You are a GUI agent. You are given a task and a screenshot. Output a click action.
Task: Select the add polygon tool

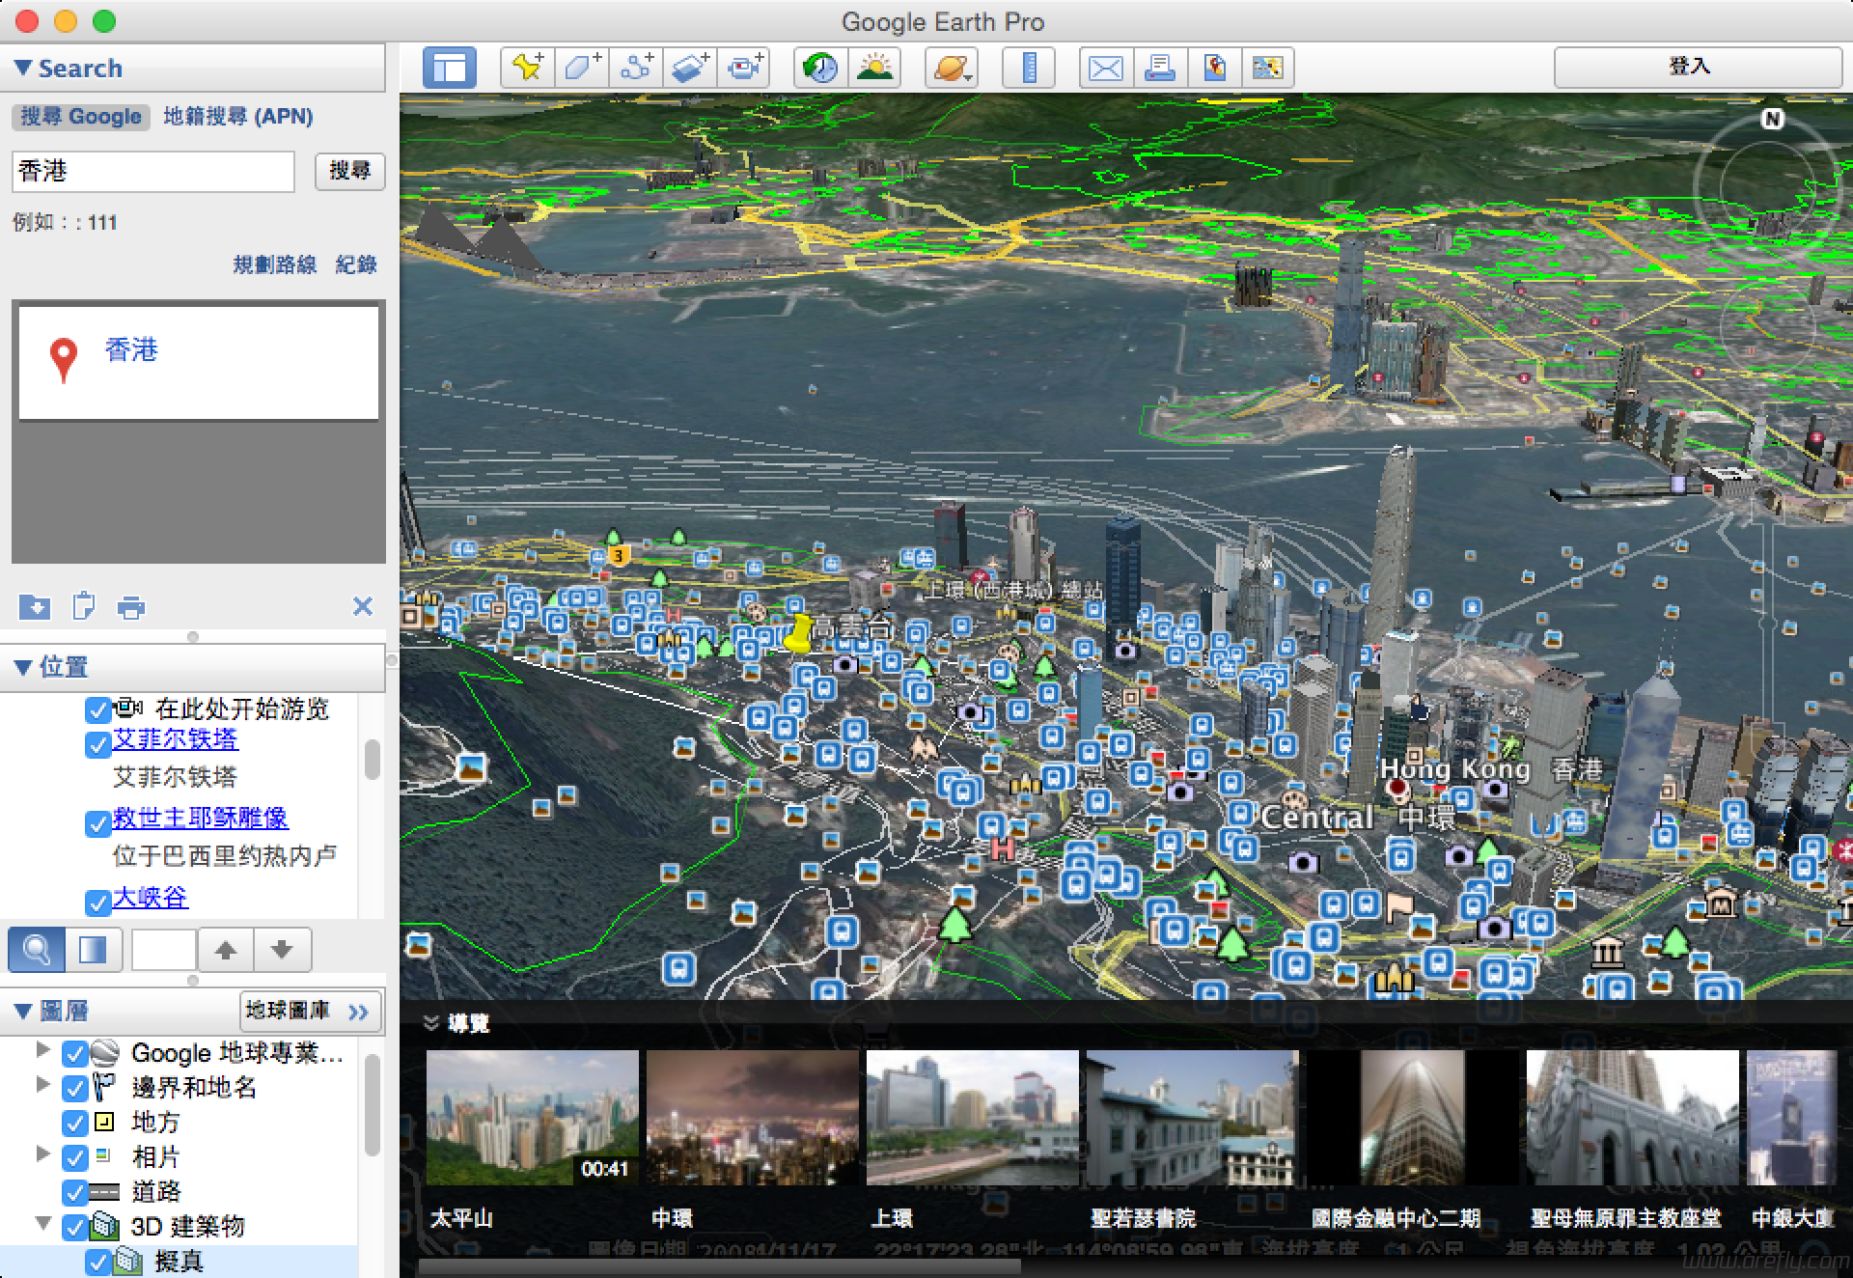[582, 68]
